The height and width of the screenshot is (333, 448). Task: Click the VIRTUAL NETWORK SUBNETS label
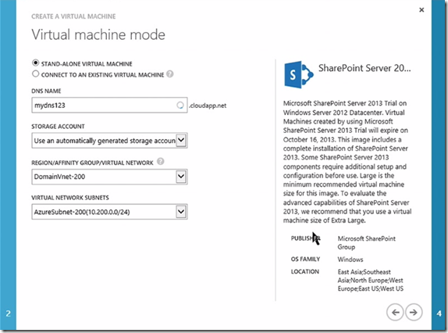70,198
